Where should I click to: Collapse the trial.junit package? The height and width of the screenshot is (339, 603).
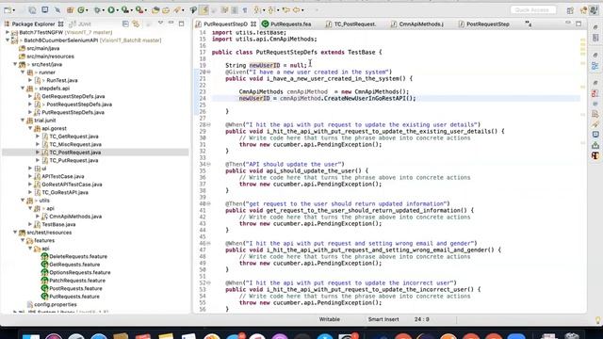point(23,121)
